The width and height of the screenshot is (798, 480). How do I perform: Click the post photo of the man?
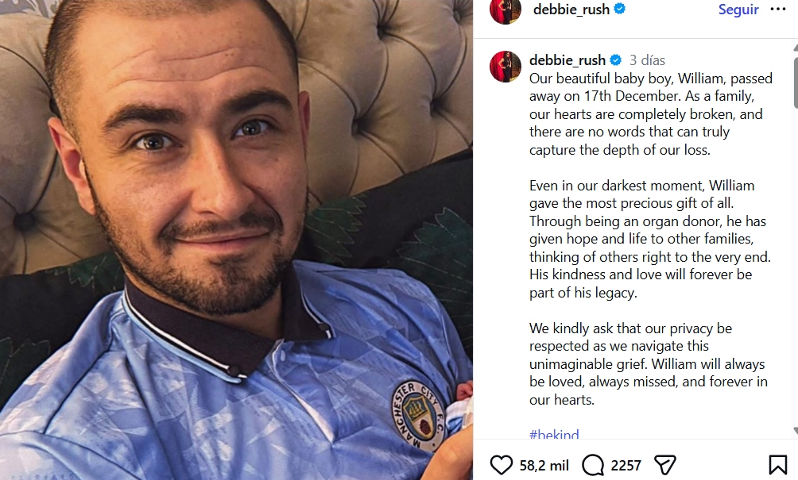(236, 240)
